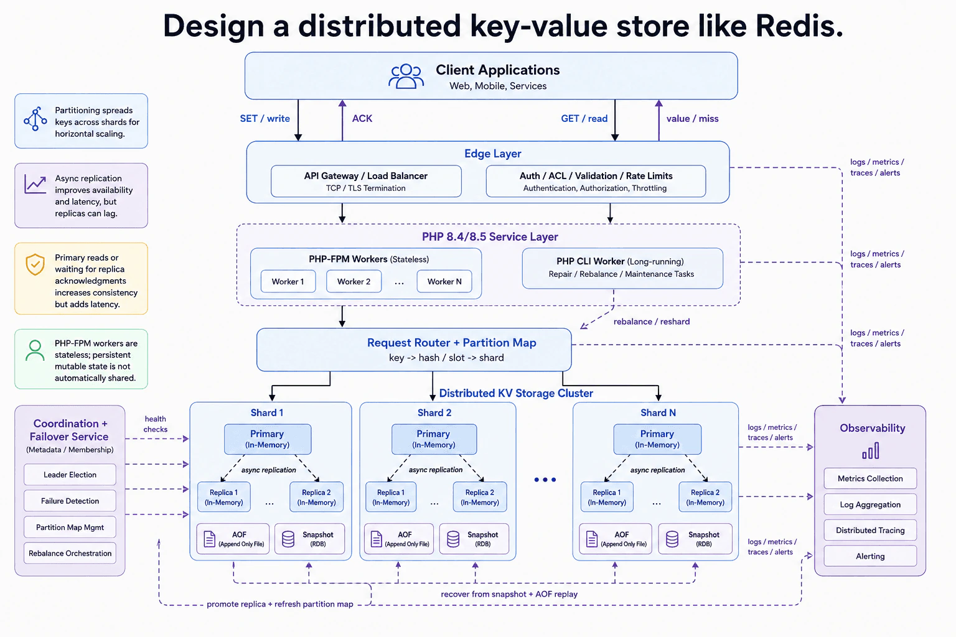Click the diagram title about Redis
956x637 pixels.
click(x=503, y=26)
